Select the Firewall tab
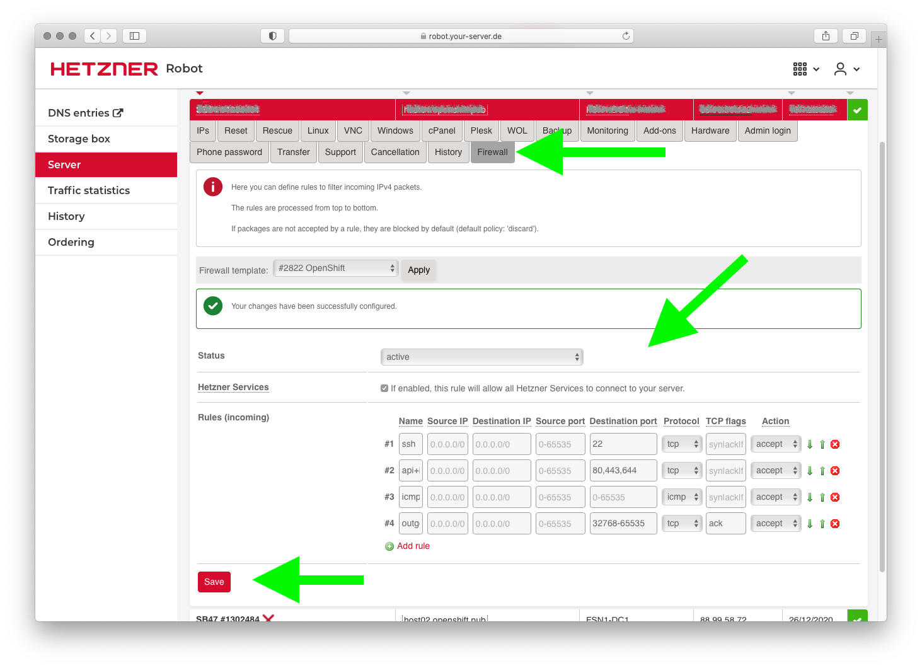This screenshot has width=922, height=668. tap(492, 152)
